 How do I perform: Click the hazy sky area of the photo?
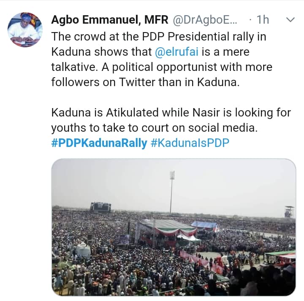[x=232, y=182]
